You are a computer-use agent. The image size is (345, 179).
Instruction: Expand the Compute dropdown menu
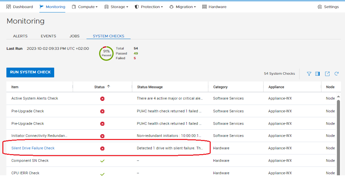pyautogui.click(x=85, y=7)
